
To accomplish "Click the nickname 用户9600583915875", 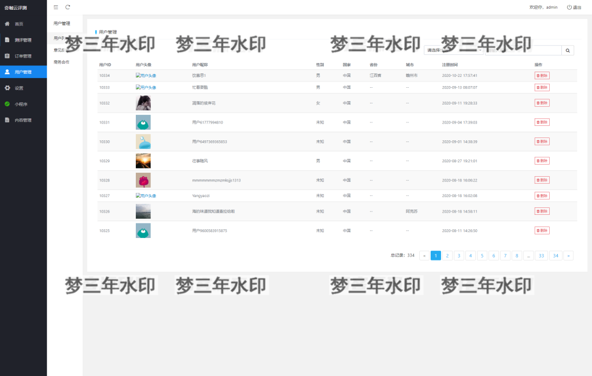I will pos(209,231).
